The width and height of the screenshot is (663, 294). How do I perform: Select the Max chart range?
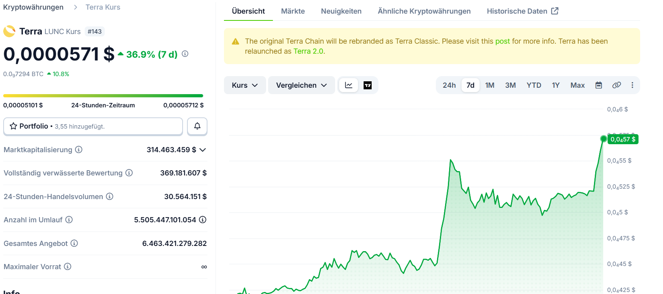pos(578,85)
